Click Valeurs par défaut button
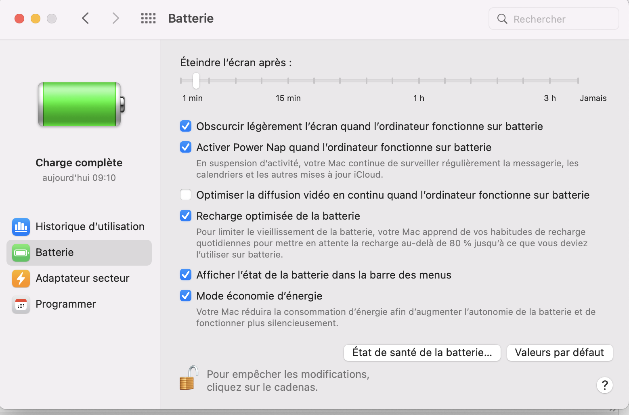Viewport: 629px width, 415px height. tap(560, 352)
